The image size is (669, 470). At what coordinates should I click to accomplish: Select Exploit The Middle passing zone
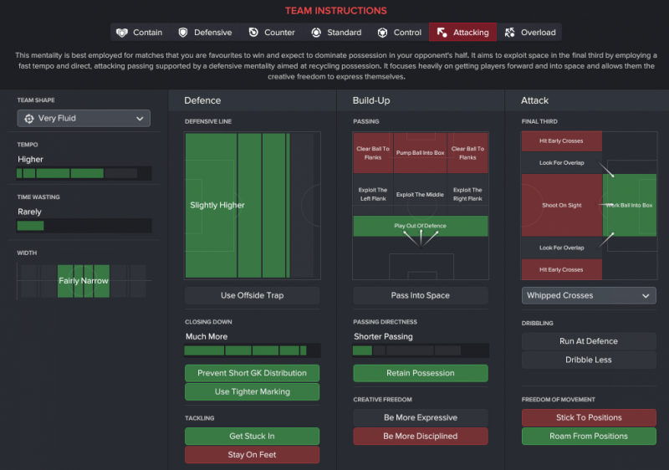coord(420,194)
